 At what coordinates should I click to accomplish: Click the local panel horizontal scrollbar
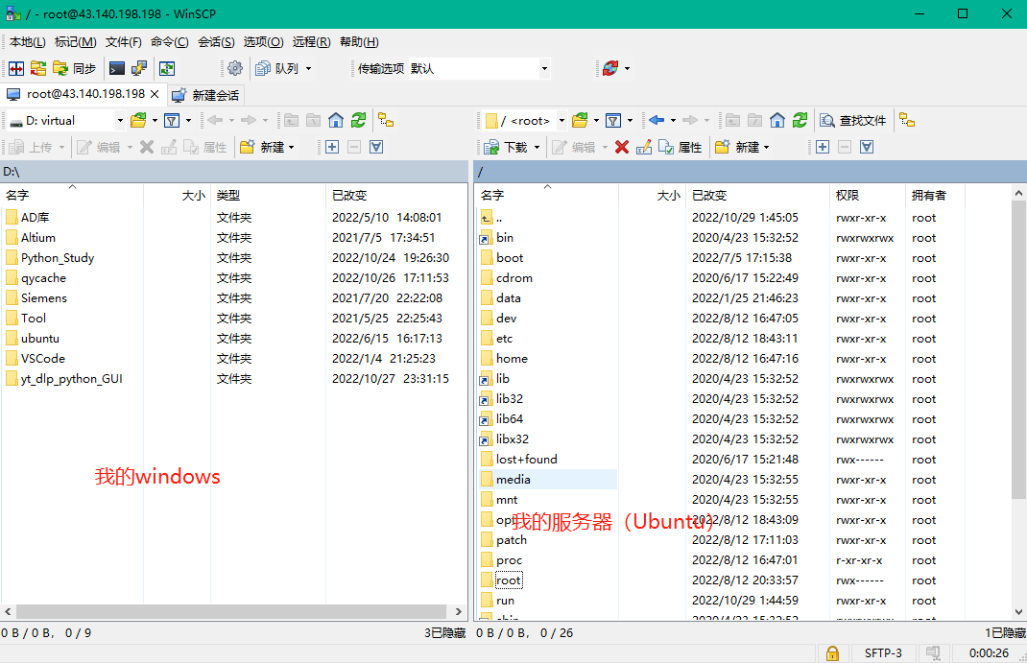click(231, 612)
